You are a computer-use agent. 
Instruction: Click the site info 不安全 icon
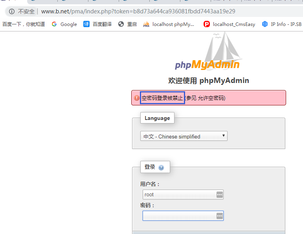click(x=12, y=12)
